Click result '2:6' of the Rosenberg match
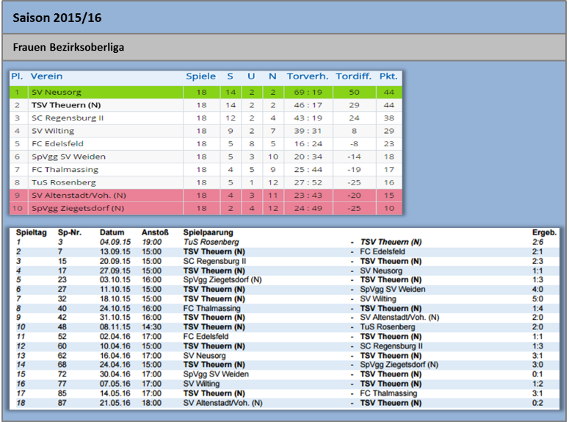The image size is (569, 422). 537,242
